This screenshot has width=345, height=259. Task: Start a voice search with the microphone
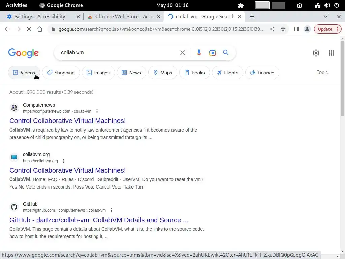click(199, 53)
